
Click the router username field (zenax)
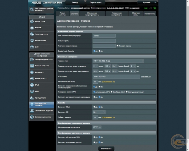pos(104,36)
